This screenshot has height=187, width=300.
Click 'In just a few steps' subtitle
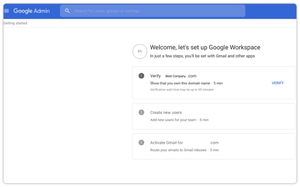[202, 56]
